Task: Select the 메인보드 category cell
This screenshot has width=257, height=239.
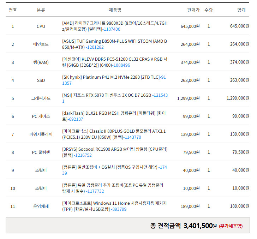Action: (41, 44)
